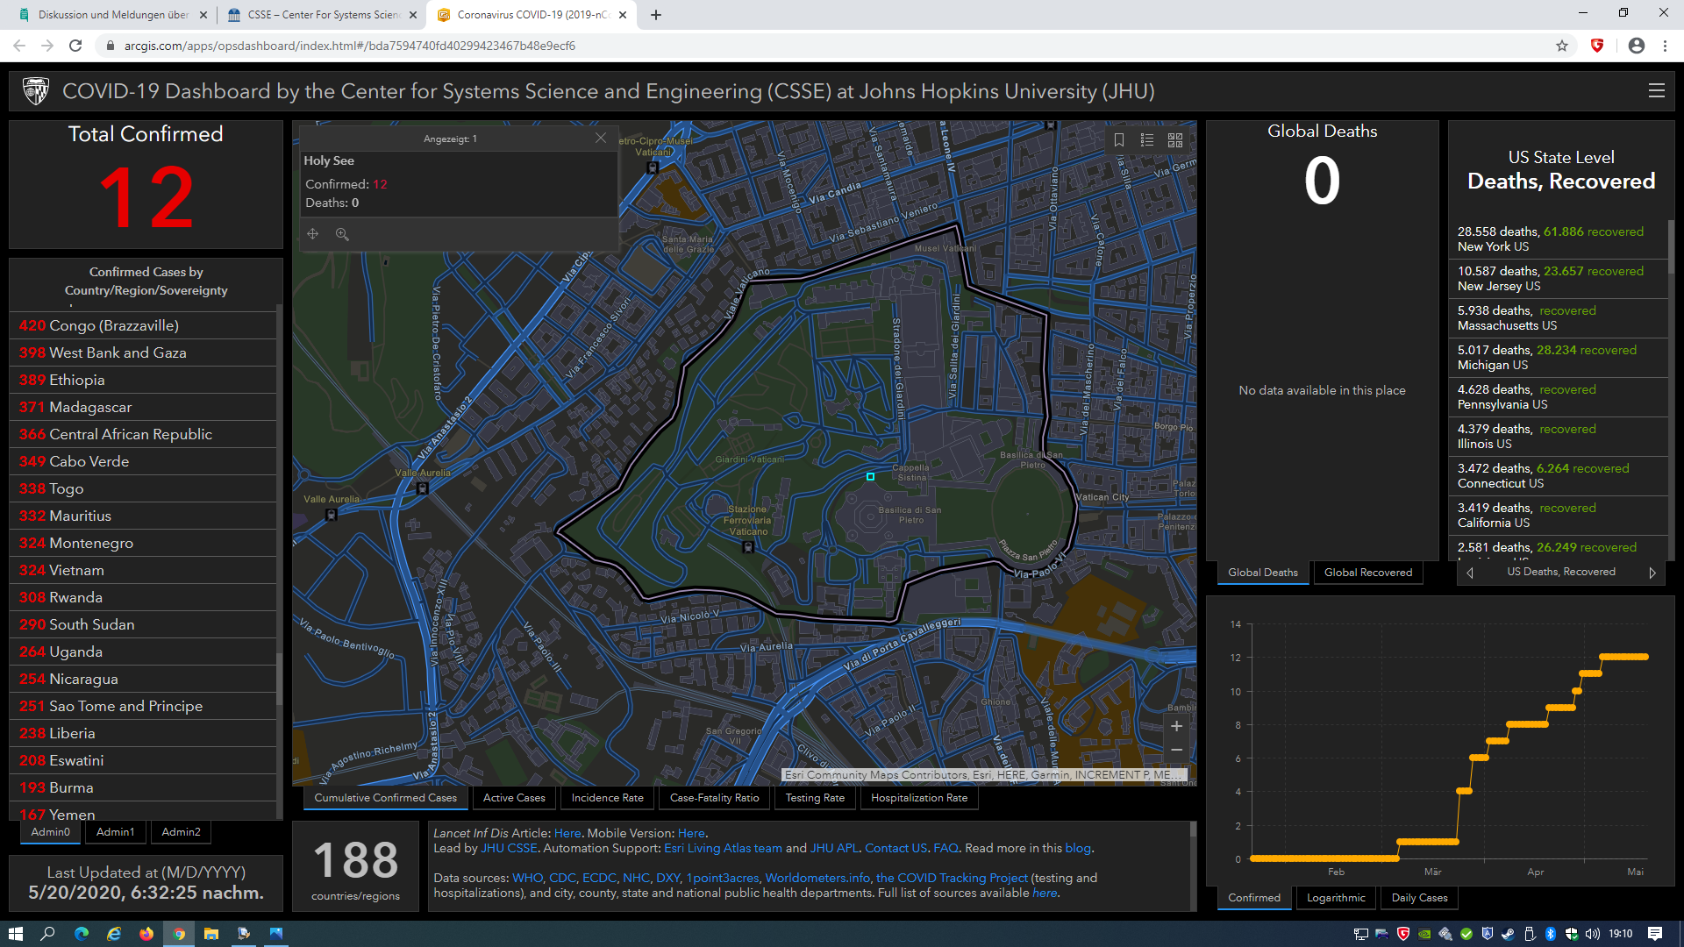Viewport: 1684px width, 947px height.
Task: Open Firefox from taskbar
Action: tap(146, 934)
